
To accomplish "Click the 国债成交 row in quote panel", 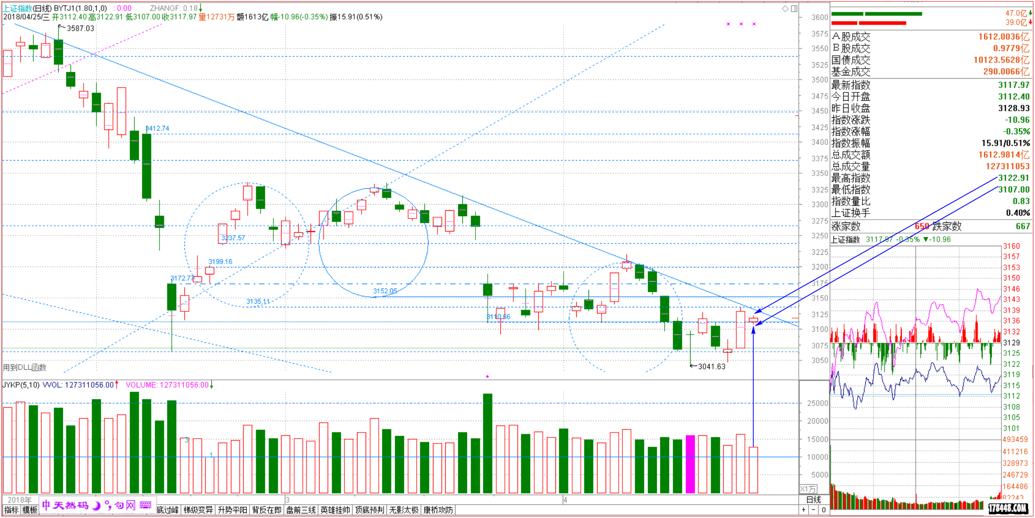I will click(x=931, y=60).
